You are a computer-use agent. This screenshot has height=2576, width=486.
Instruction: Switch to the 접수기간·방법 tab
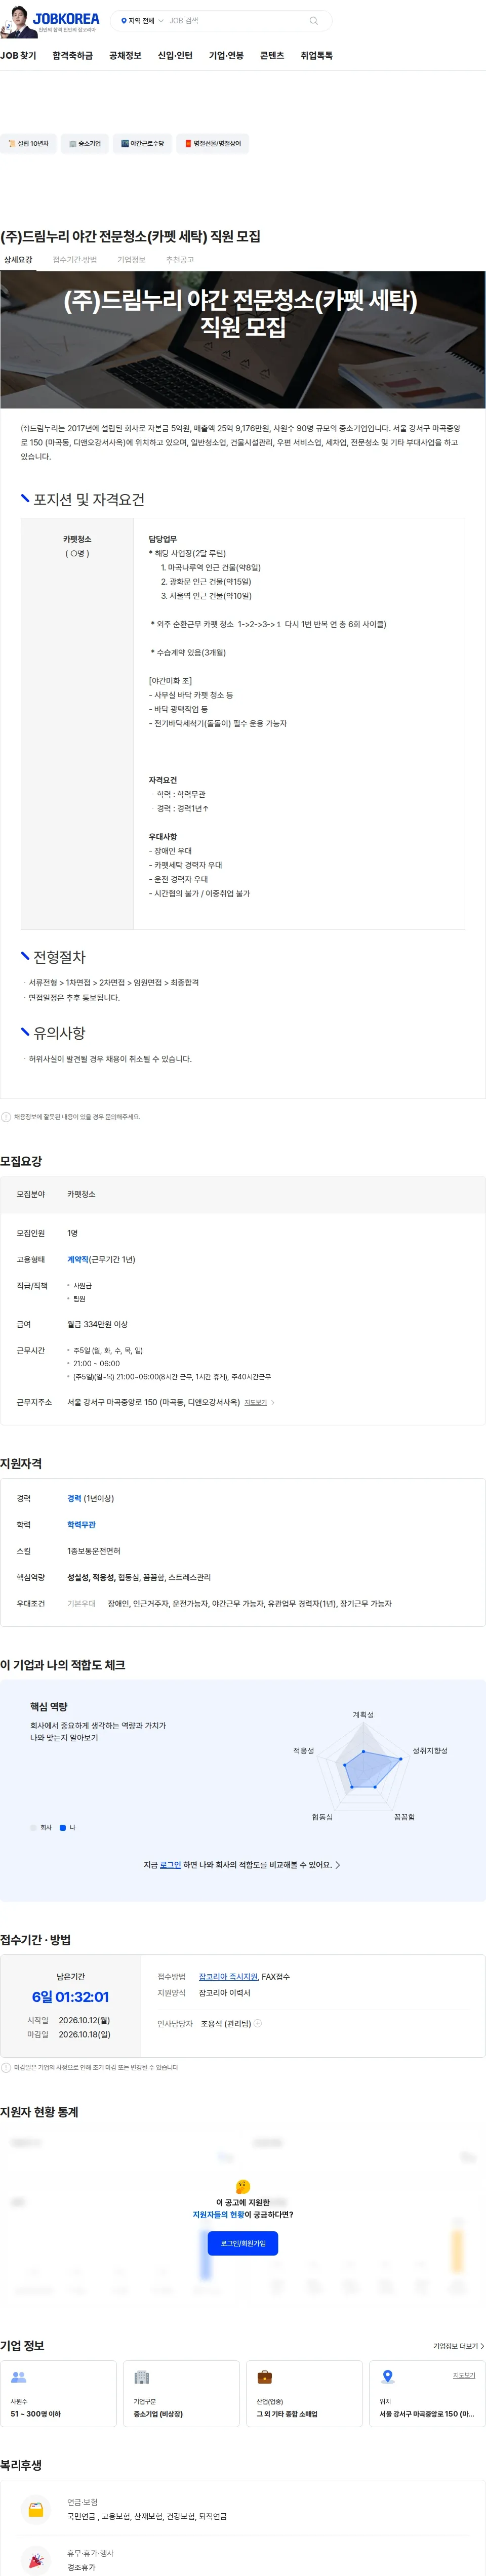tap(75, 260)
